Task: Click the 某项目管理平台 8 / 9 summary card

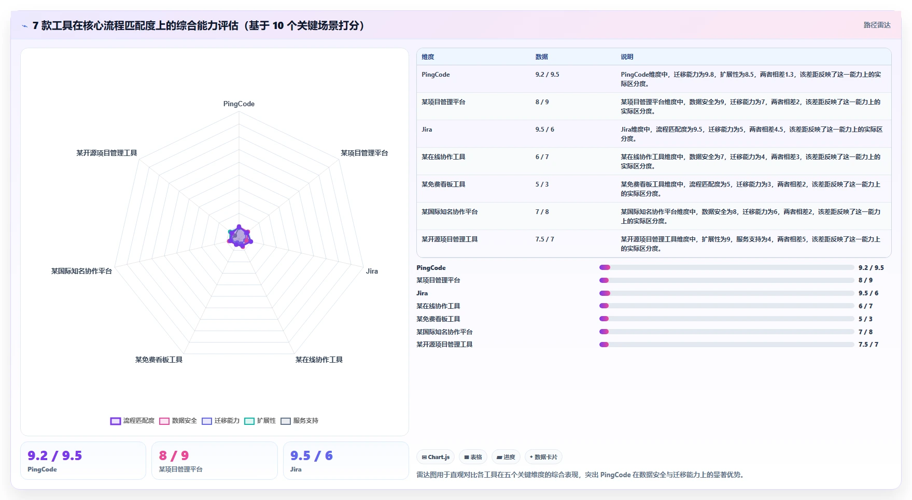Action: (214, 461)
